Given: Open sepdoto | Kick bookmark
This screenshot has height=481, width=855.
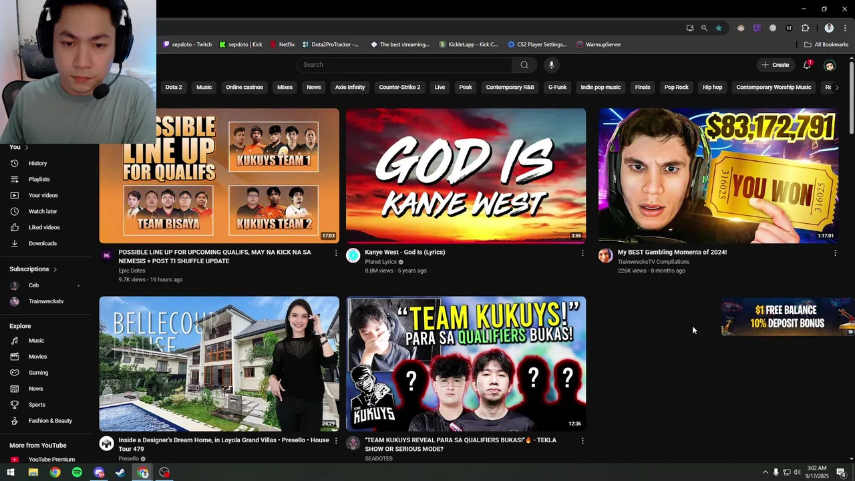Looking at the screenshot, I should coord(241,45).
